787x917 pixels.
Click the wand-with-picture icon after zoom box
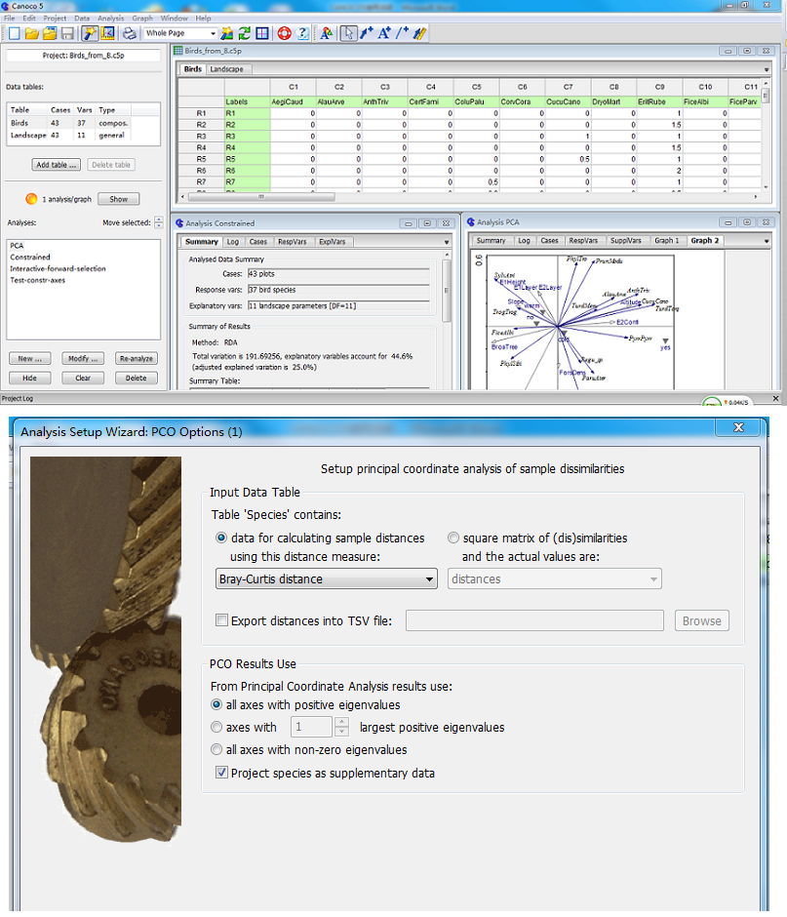tap(227, 33)
